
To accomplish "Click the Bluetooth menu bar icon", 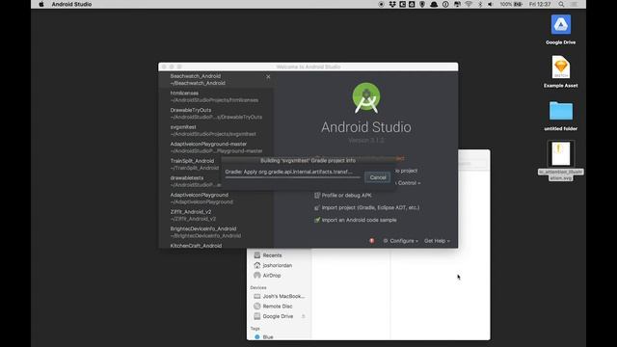I will click(x=480, y=4).
